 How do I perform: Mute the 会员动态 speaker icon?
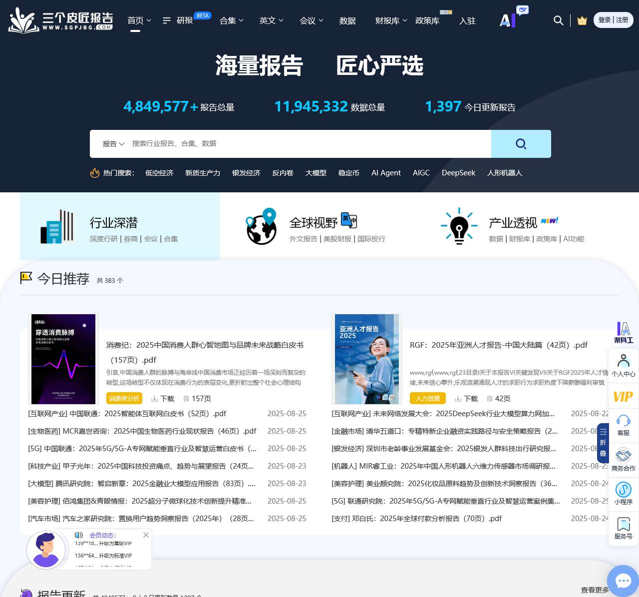pos(79,535)
